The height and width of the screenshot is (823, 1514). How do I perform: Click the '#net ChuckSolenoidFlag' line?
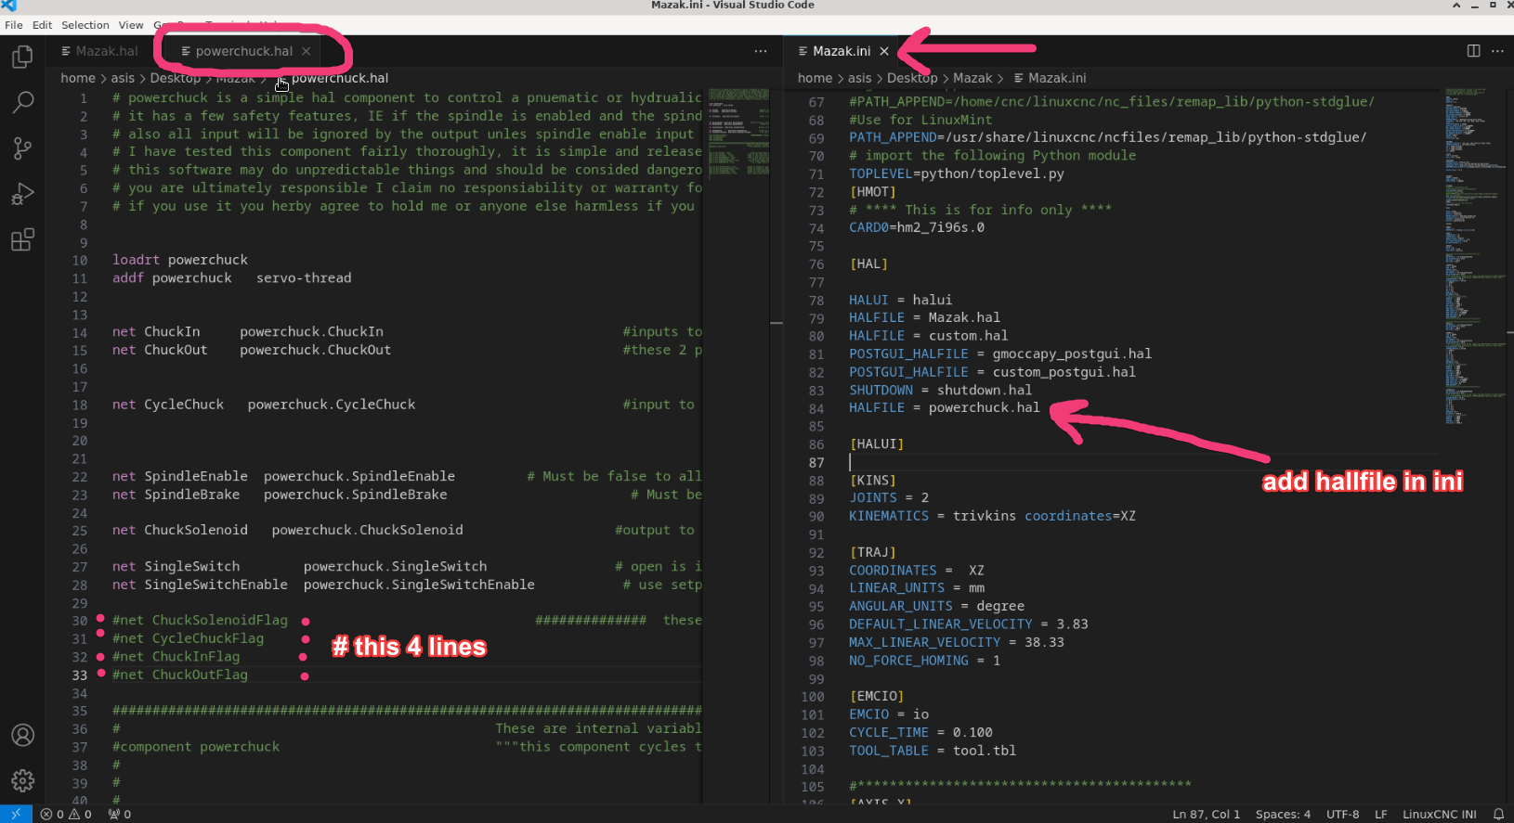tap(200, 620)
